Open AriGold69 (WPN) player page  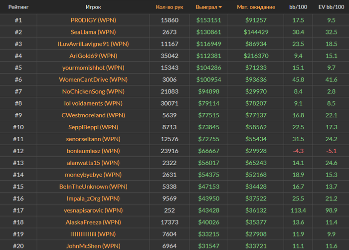point(93,55)
